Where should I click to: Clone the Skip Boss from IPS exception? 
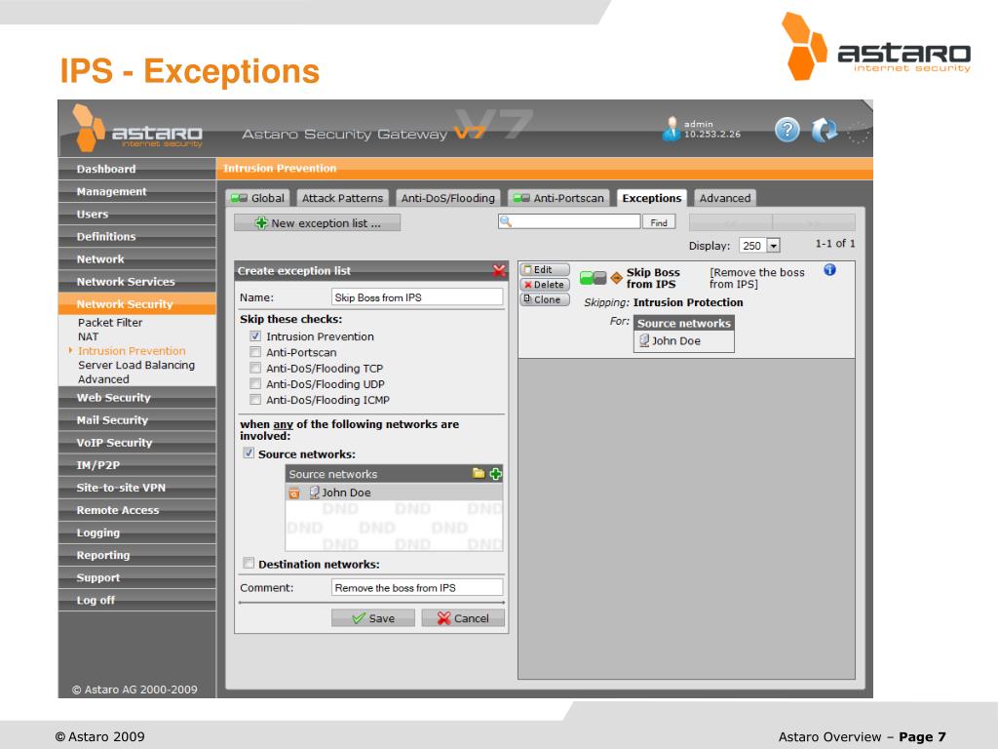click(x=545, y=299)
